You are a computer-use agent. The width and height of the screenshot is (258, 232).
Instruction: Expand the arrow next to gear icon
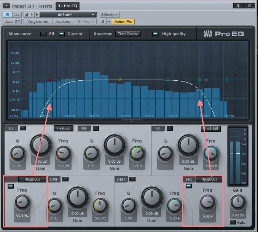109,22
